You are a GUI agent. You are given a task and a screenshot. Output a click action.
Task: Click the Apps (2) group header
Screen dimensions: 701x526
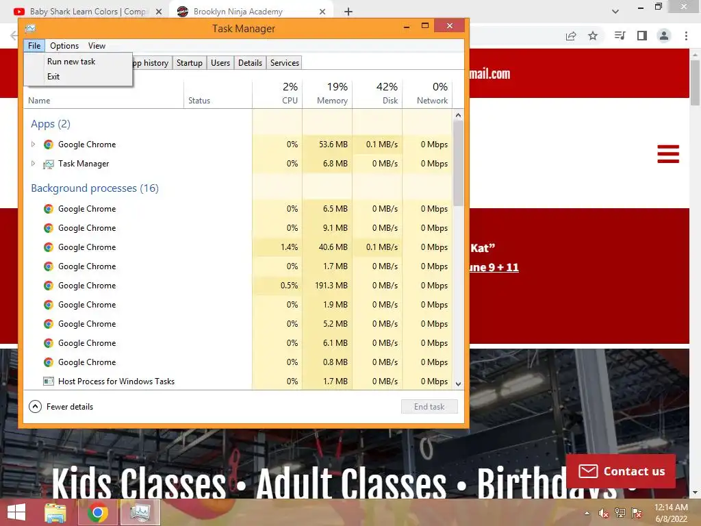point(51,124)
